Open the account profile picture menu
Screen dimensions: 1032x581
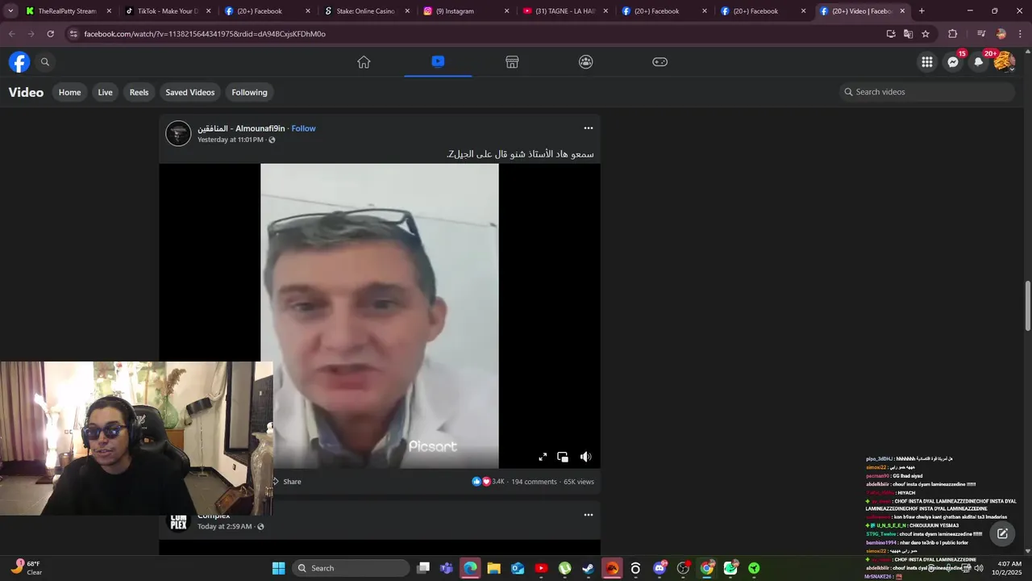[x=1004, y=62]
